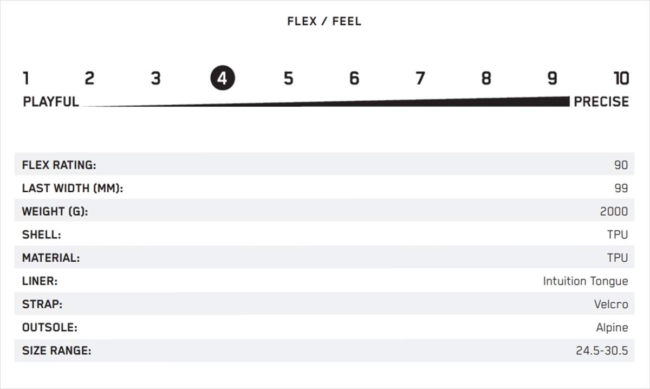650x389 pixels.
Task: Choose number 5 on the flex scale
Action: pyautogui.click(x=288, y=79)
